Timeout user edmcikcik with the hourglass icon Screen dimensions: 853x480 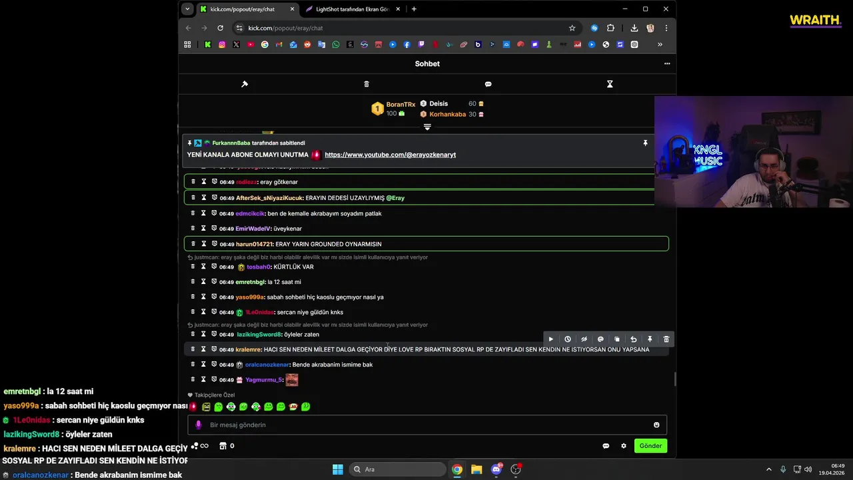203,213
